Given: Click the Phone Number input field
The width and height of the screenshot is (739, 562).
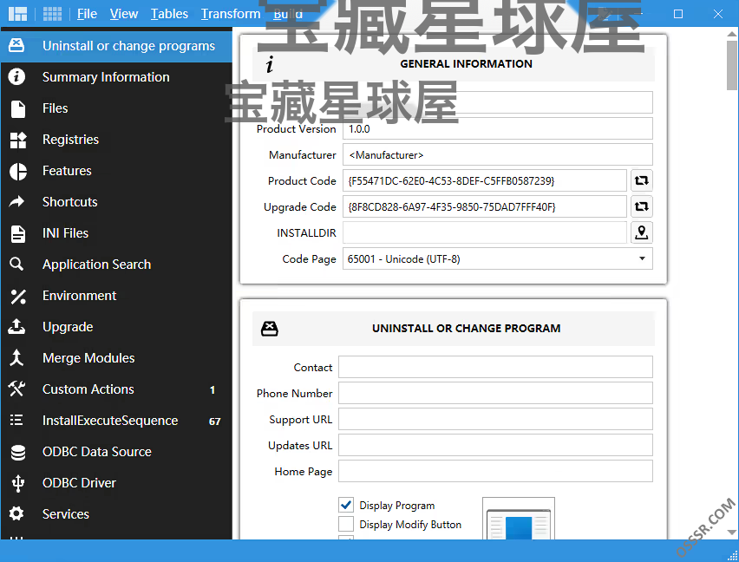Looking at the screenshot, I should pos(495,393).
